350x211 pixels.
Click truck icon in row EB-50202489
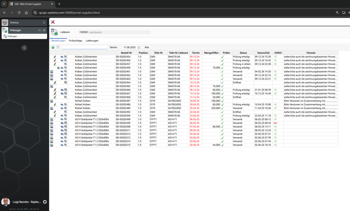click(x=62, y=108)
